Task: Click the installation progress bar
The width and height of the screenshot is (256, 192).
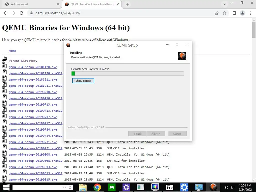Action: pyautogui.click(x=128, y=73)
